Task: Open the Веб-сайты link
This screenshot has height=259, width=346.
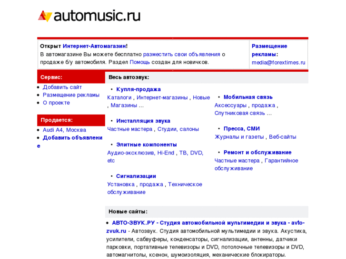Action: pyautogui.click(x=282, y=137)
